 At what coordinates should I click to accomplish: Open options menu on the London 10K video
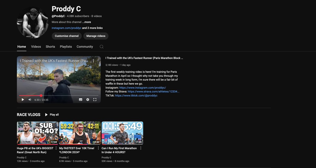click(98, 148)
